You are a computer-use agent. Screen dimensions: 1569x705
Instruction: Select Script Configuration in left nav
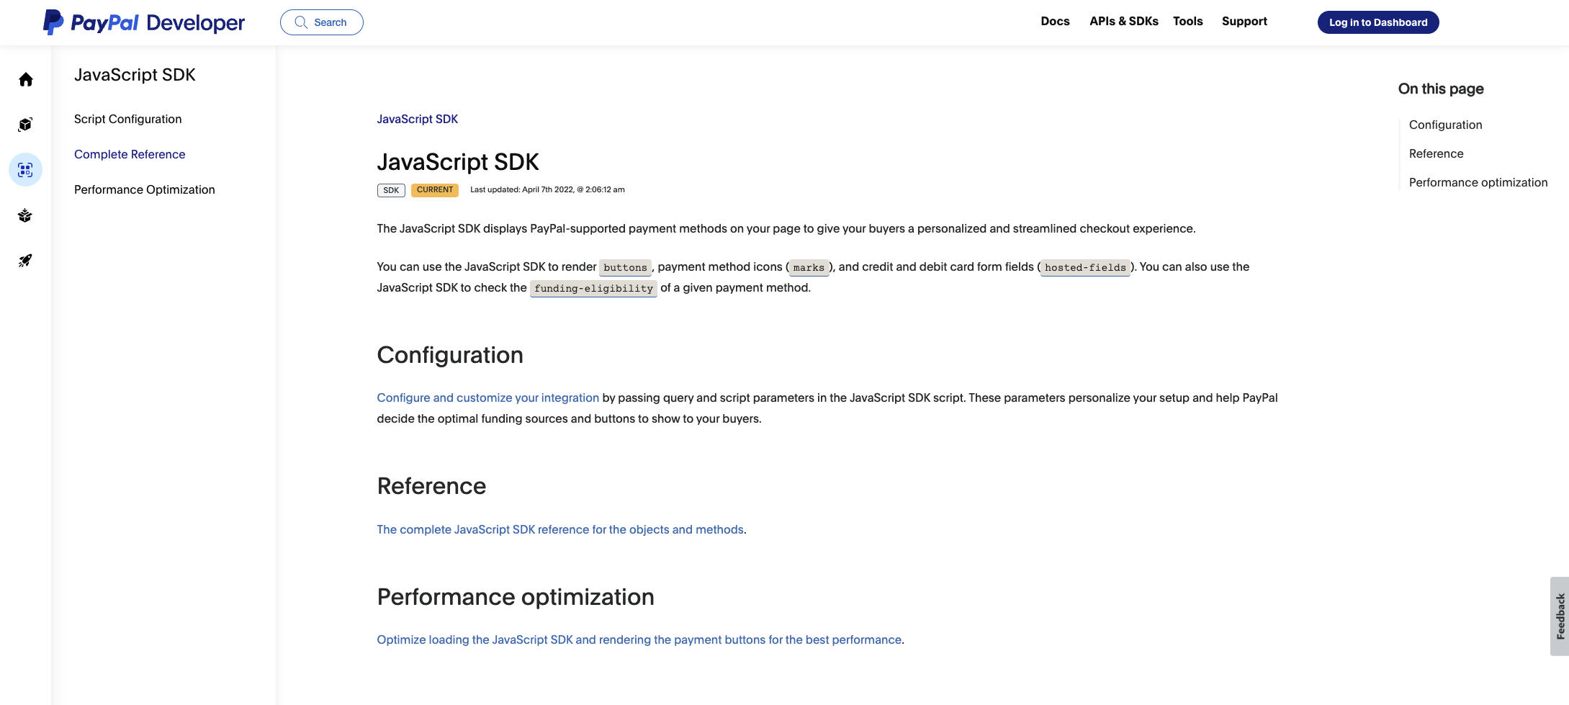click(x=128, y=119)
